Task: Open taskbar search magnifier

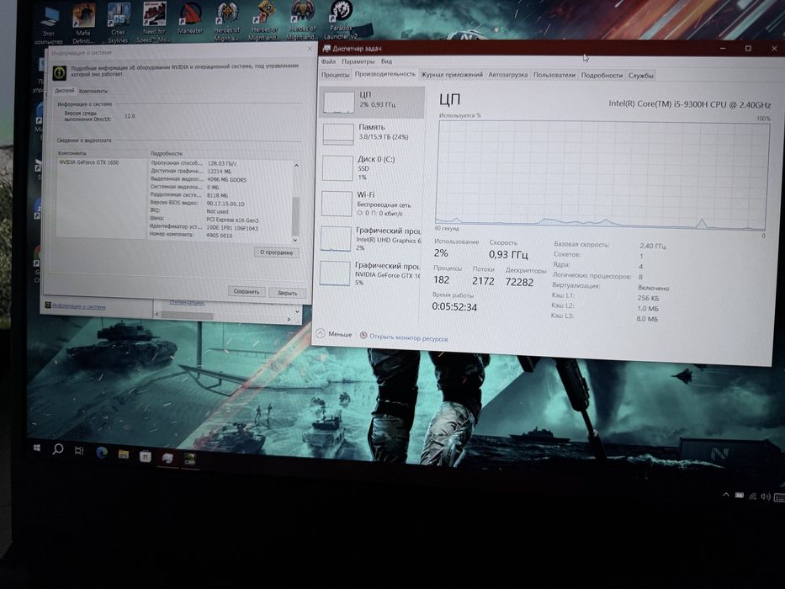Action: tap(58, 448)
